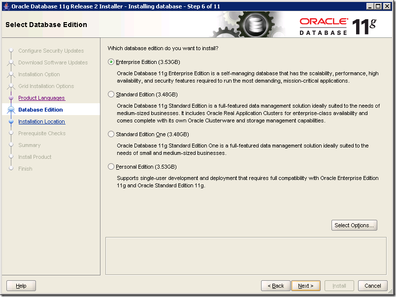Click the empty message pane at bottom
396x297 pixels.
pyautogui.click(x=246, y=256)
